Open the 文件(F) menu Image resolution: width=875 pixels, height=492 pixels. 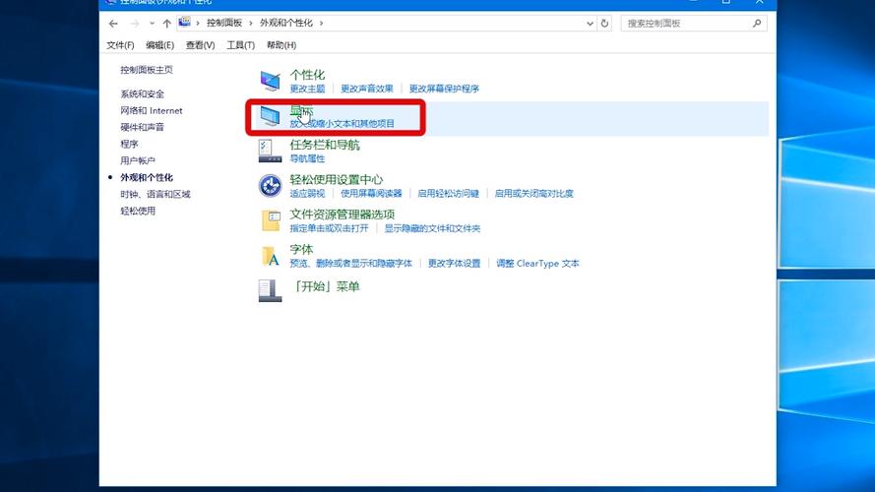tap(120, 45)
